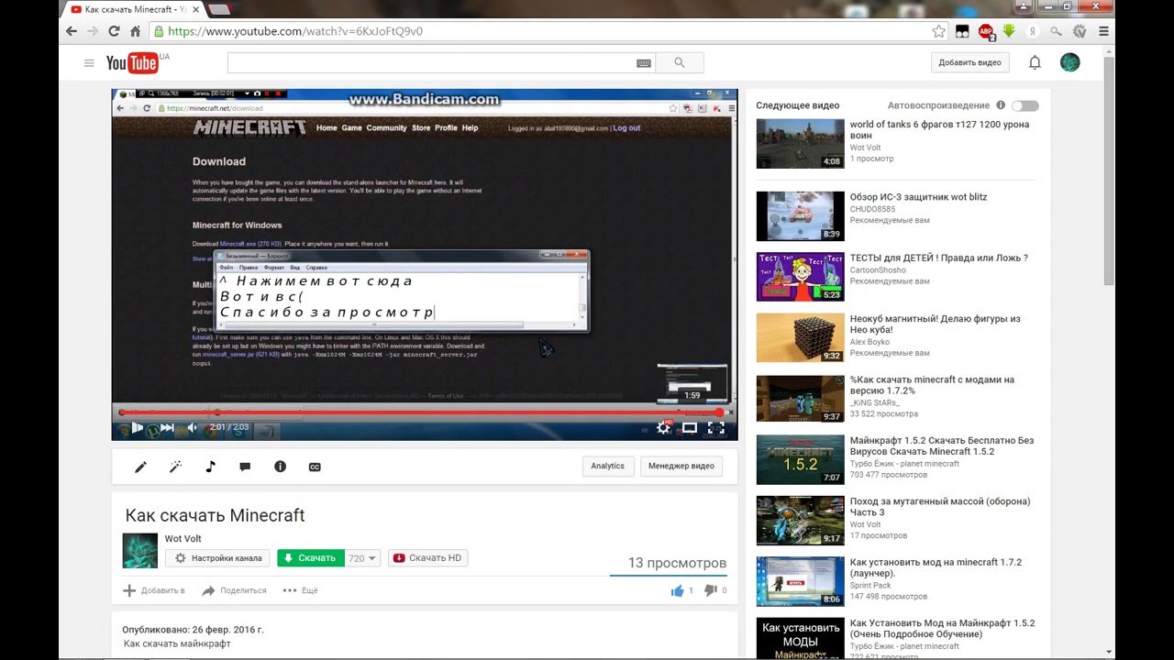This screenshot has height=660, width=1174.
Task: Show autoplay info icon
Action: [1001, 105]
